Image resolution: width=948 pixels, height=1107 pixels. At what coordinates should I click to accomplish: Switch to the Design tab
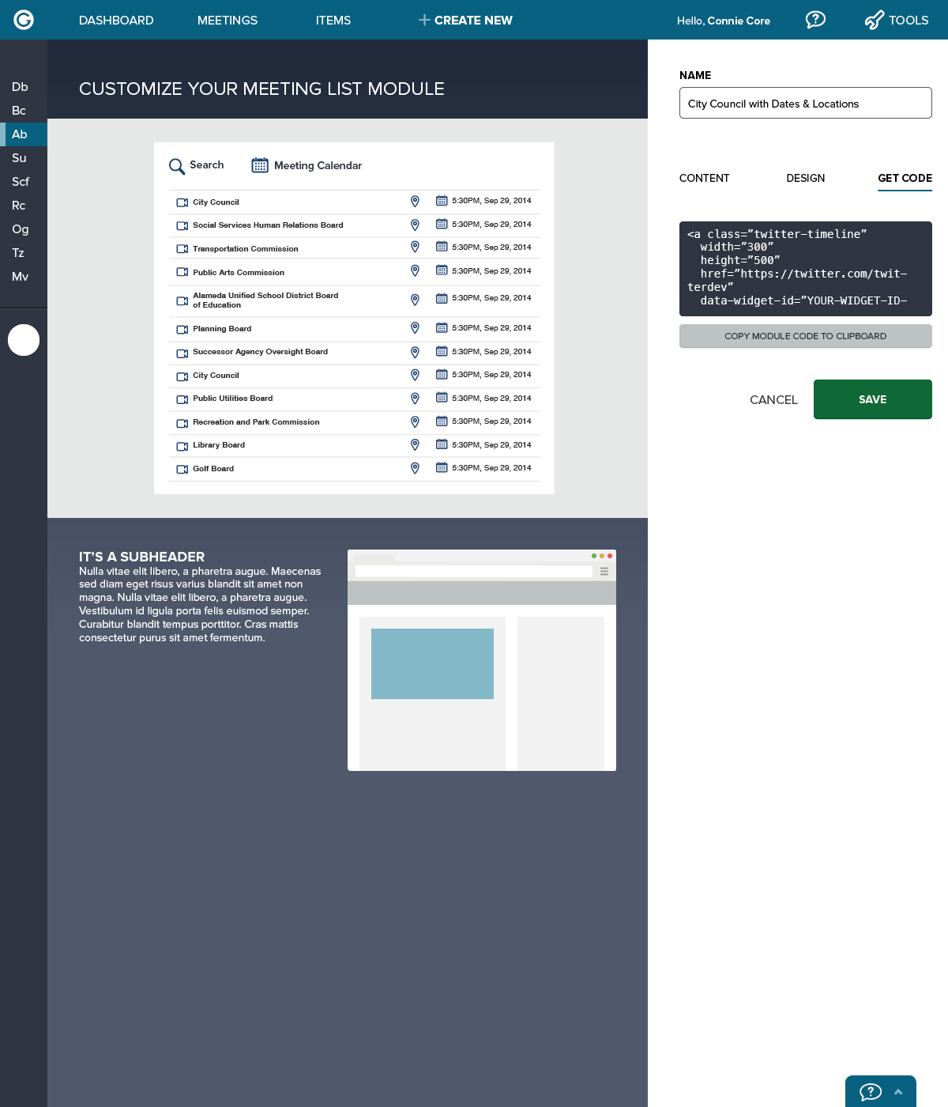click(x=806, y=178)
